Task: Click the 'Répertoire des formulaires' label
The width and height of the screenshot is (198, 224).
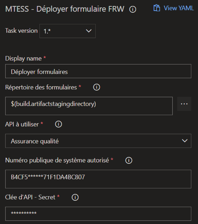Action: 41,87
